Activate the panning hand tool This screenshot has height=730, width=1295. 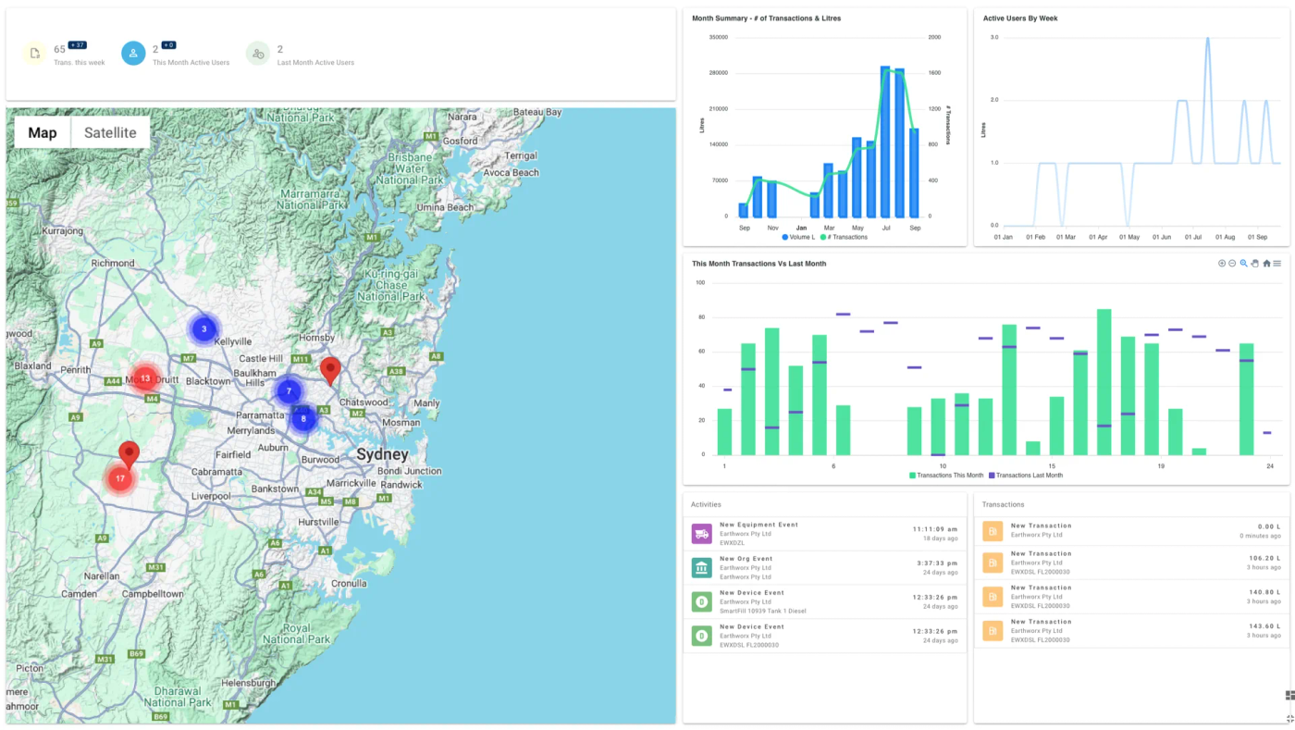[1255, 264]
